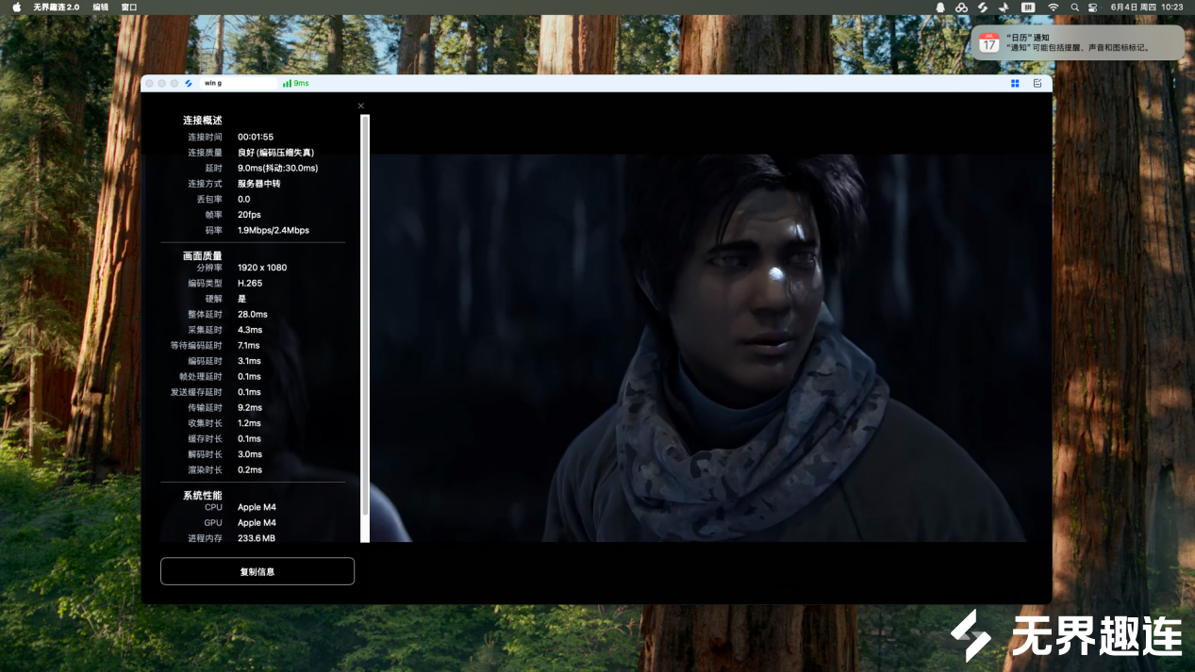Open the blue grid menu icon in title bar
This screenshot has width=1195, height=672.
pyautogui.click(x=1015, y=83)
